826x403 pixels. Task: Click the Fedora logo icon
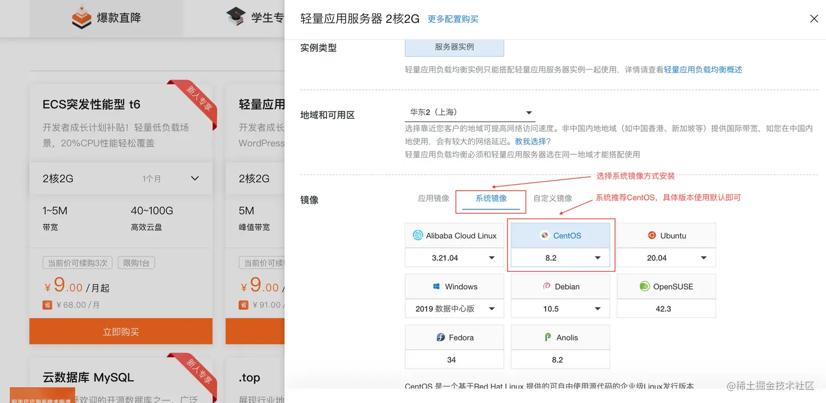[x=441, y=338]
